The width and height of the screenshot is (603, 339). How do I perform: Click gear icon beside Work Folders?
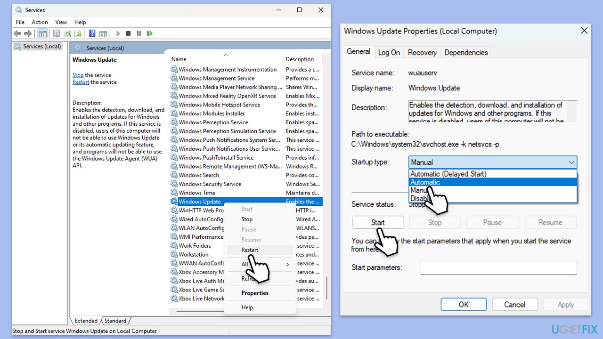coord(174,246)
